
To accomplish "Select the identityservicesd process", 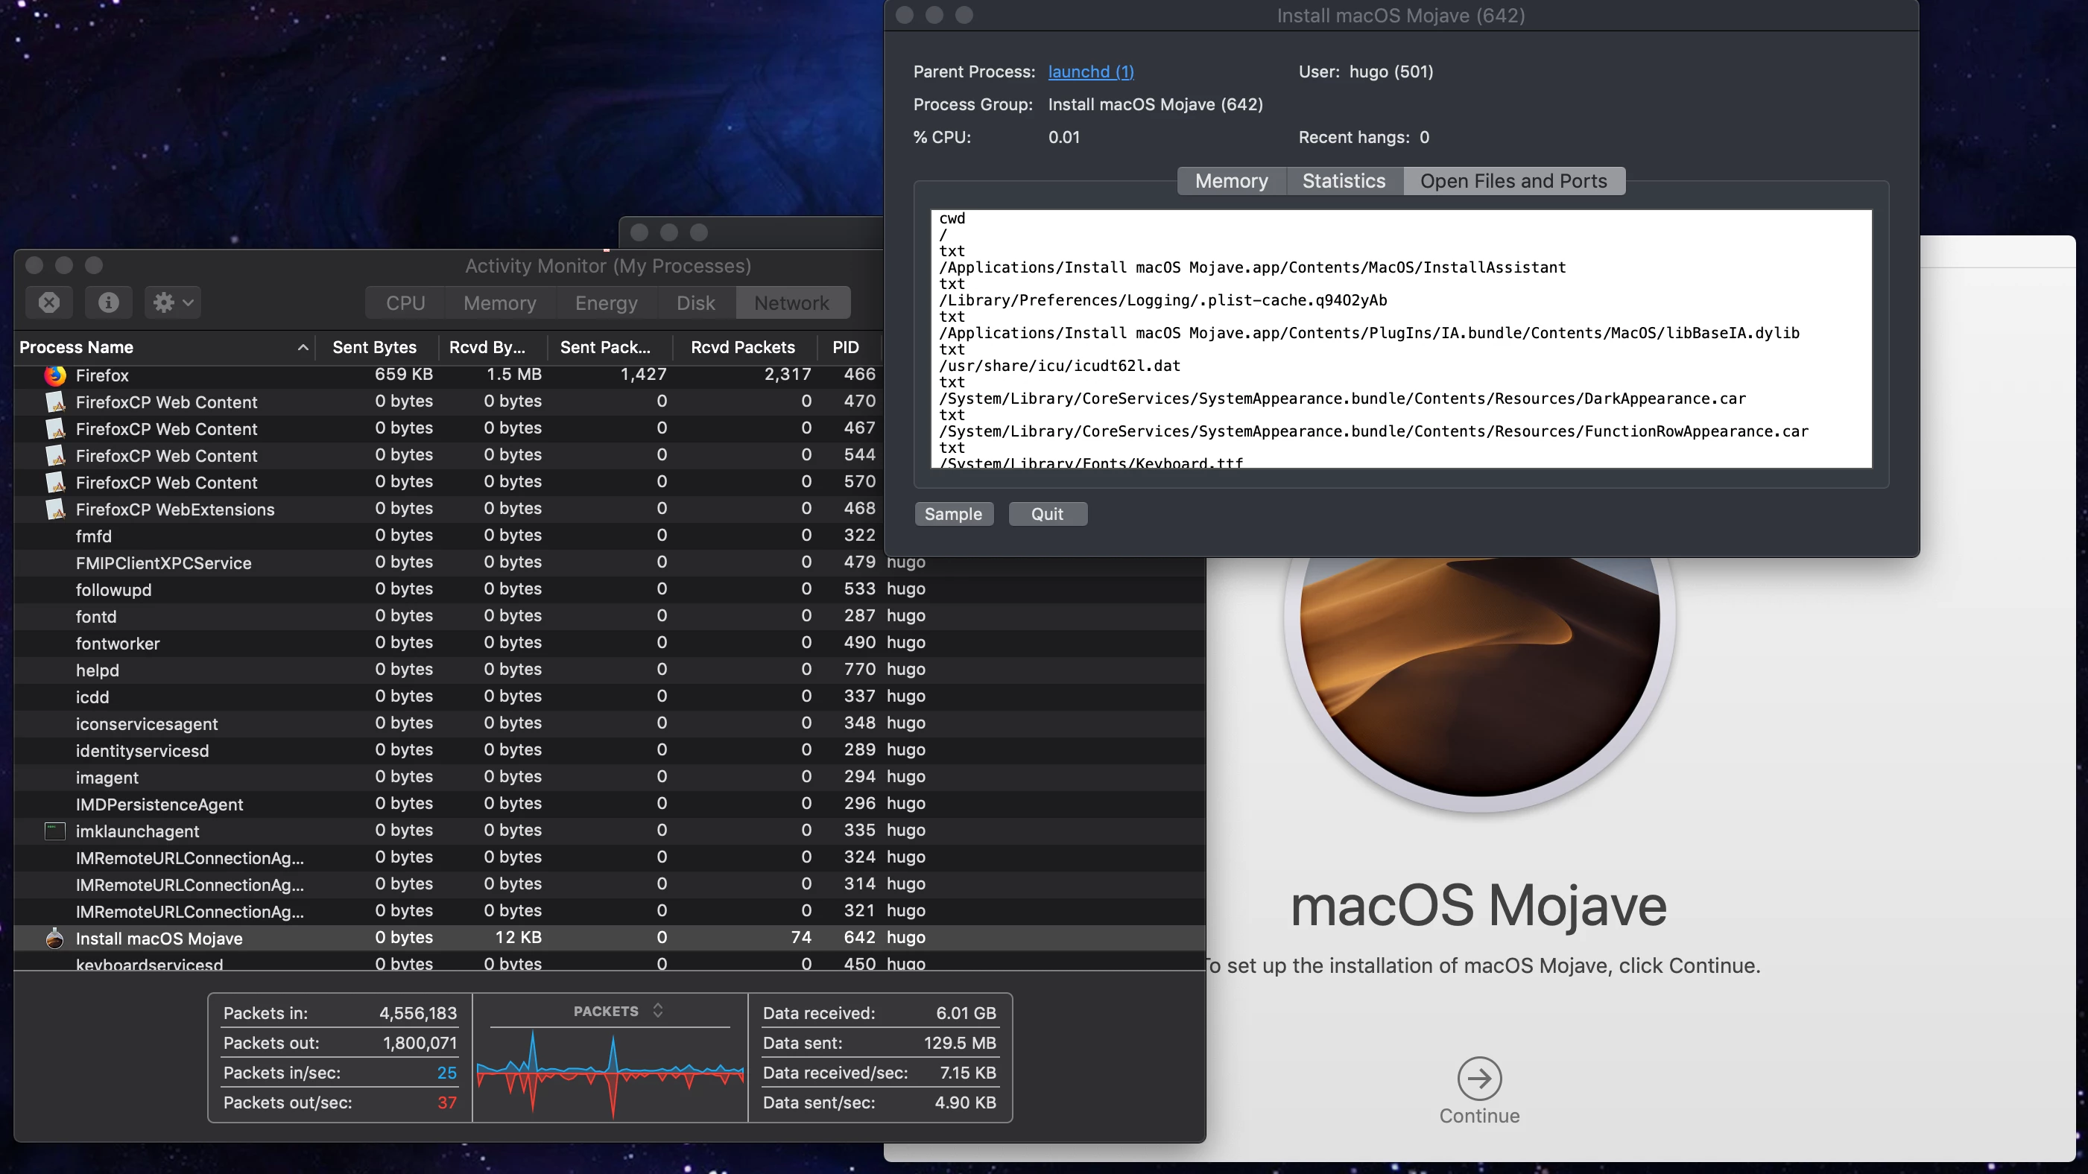I will (x=610, y=749).
